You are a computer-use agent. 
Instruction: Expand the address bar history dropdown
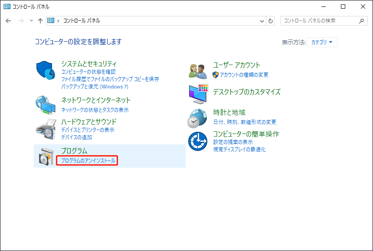click(x=262, y=21)
